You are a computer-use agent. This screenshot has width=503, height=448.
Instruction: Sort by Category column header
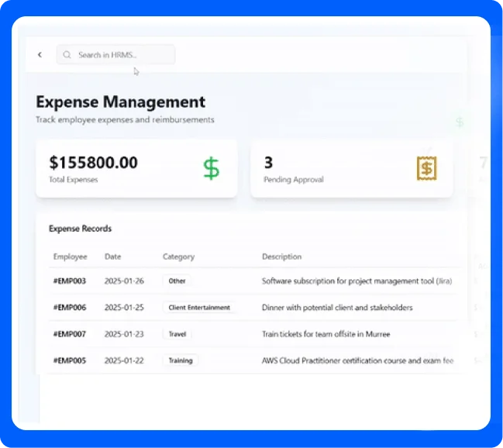[x=178, y=257]
